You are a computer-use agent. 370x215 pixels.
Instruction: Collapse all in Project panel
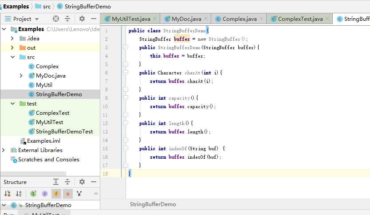67,19
